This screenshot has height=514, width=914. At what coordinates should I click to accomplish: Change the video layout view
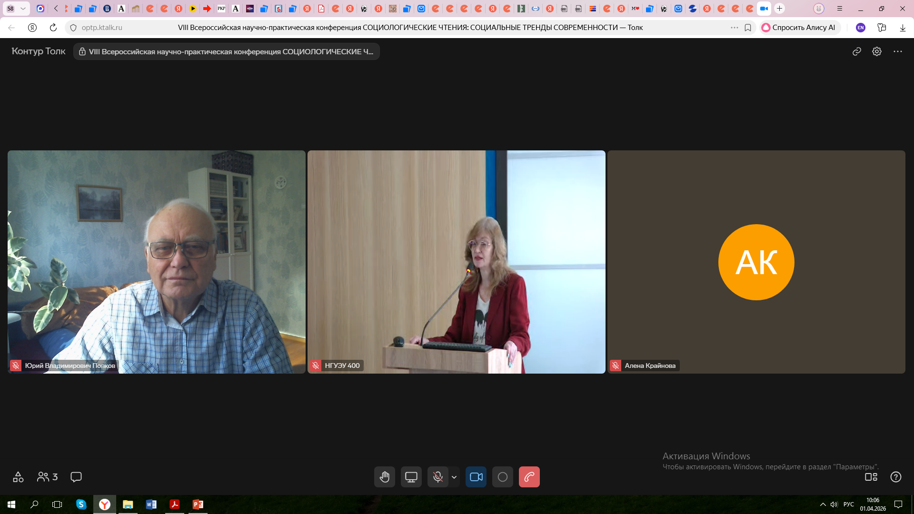point(871,477)
